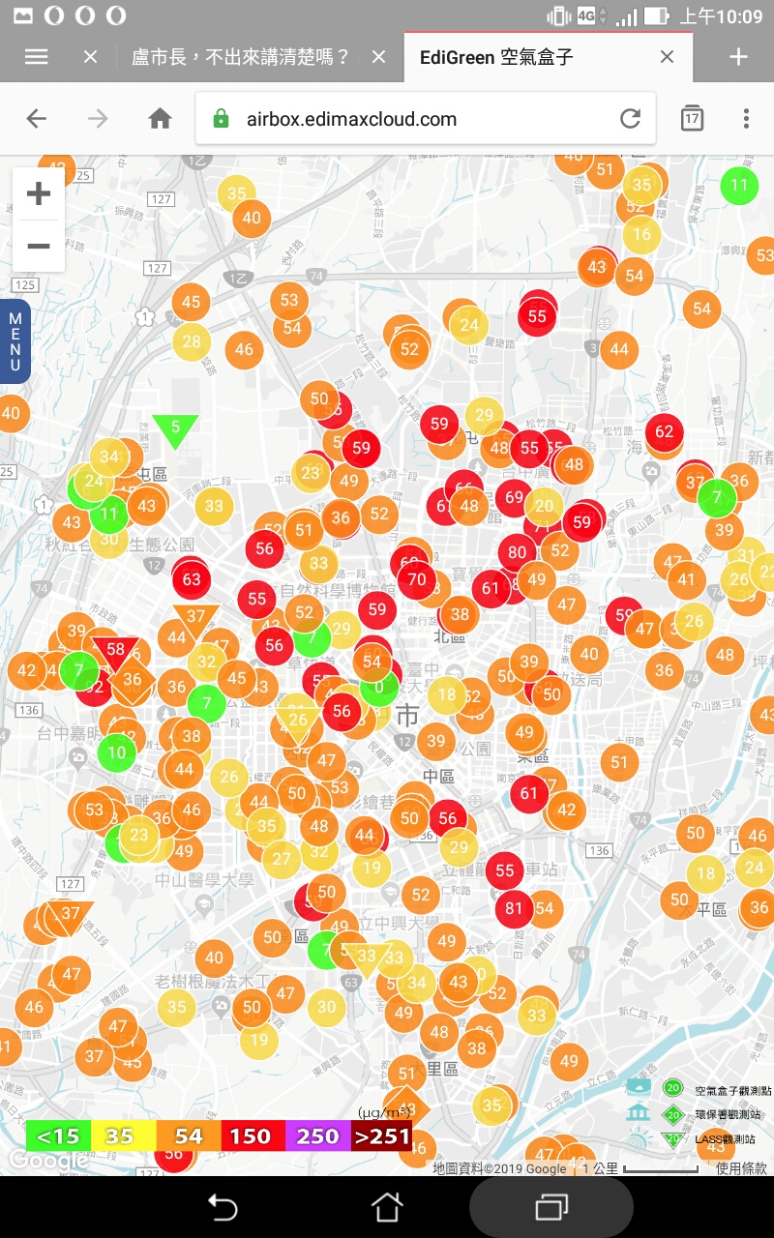Open a new browser tab
The image size is (774, 1238).
pos(738,57)
